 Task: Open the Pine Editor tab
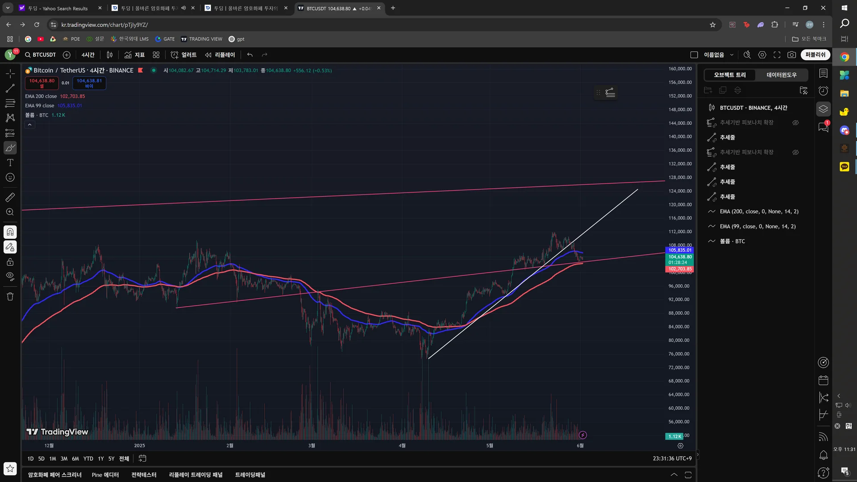tap(105, 475)
